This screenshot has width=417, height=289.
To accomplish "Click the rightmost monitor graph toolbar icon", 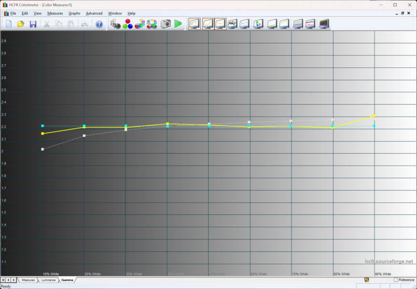I will click(324, 24).
